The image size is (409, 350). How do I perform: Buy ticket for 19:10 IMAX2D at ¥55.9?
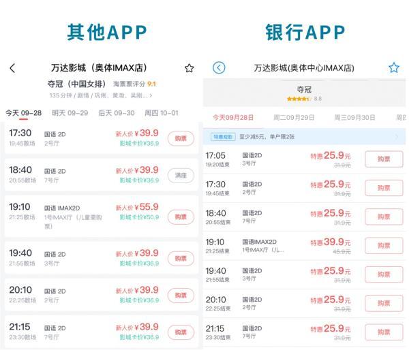[181, 216]
